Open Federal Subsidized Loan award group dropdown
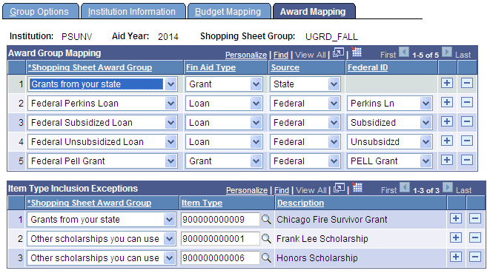 pyautogui.click(x=171, y=123)
